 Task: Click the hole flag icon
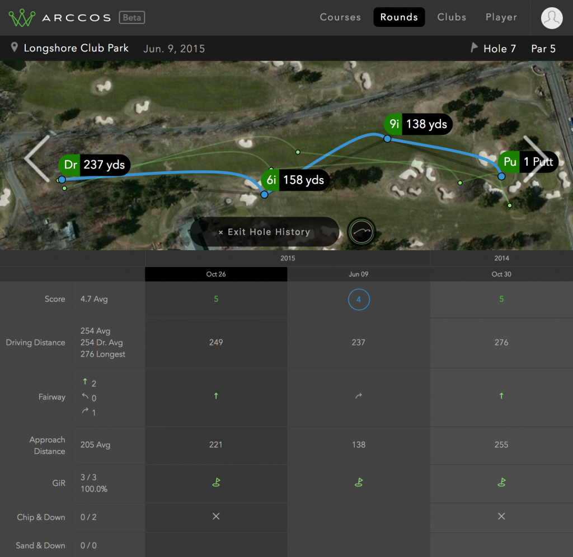[x=474, y=48]
